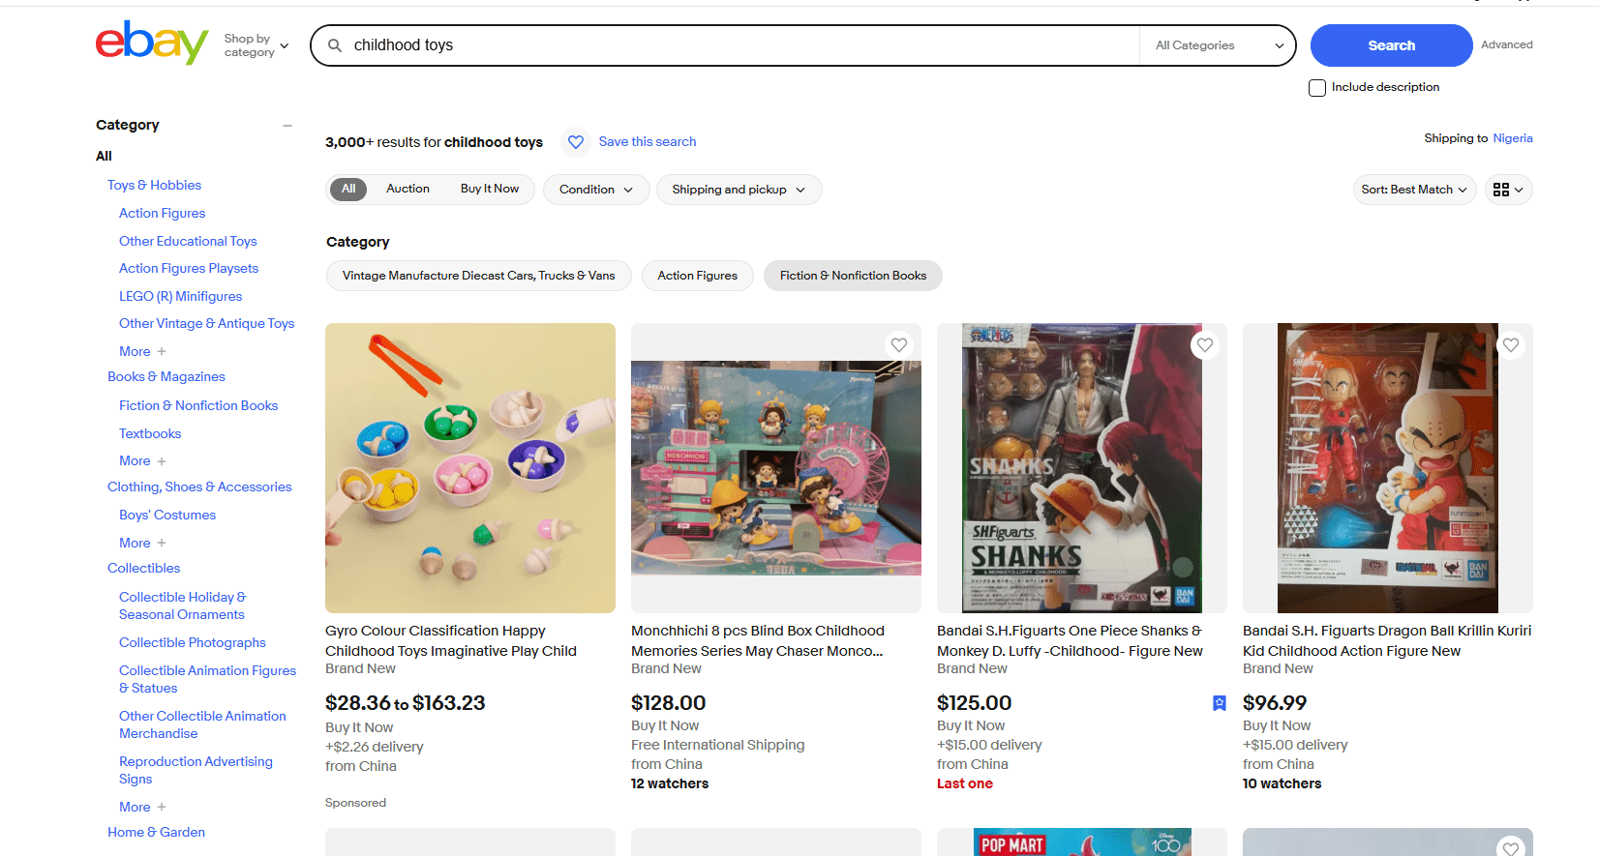Add Monchhichi Blind Box to watchlist
The image size is (1599, 856).
click(x=899, y=345)
